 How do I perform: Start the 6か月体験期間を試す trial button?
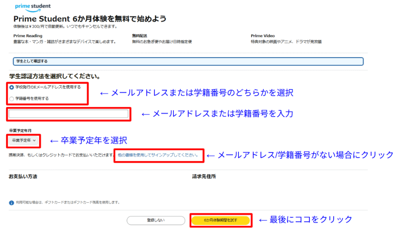point(221,220)
